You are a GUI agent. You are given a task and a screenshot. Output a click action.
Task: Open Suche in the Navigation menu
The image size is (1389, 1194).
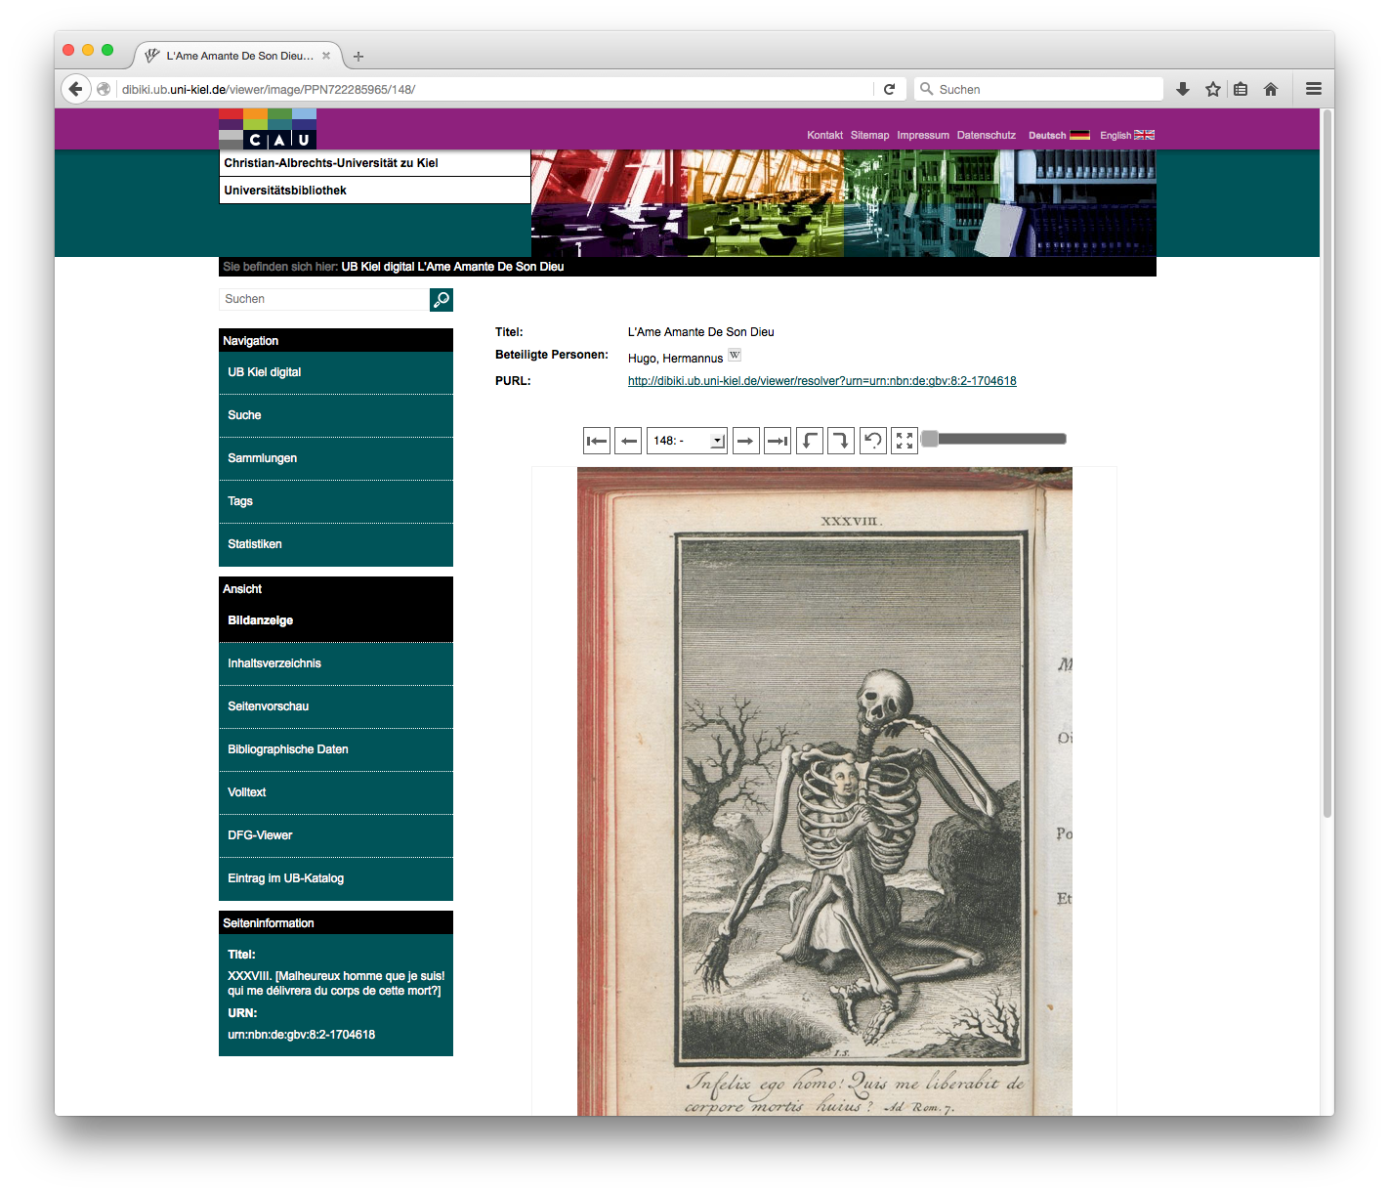[336, 415]
